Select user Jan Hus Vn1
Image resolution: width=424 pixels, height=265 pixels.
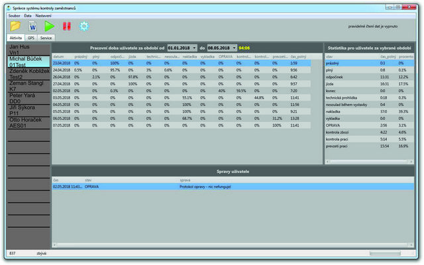click(x=29, y=50)
